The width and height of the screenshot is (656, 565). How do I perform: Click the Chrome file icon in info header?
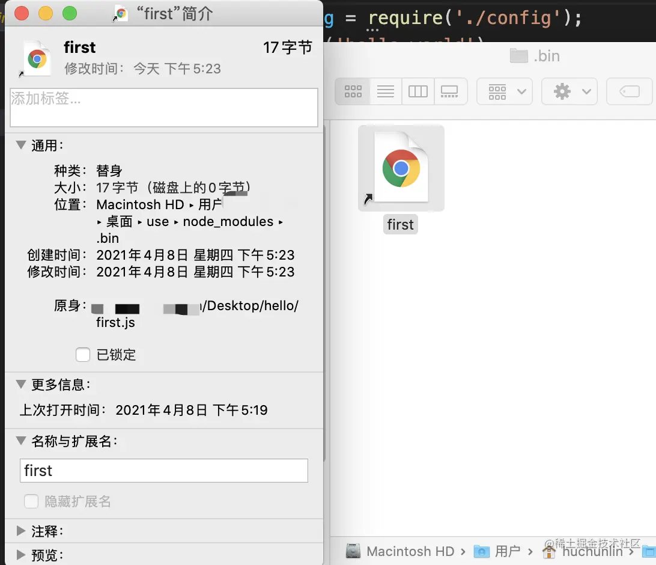[37, 58]
